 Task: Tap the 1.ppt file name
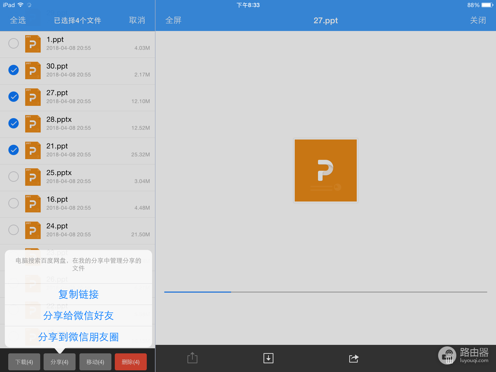point(55,40)
